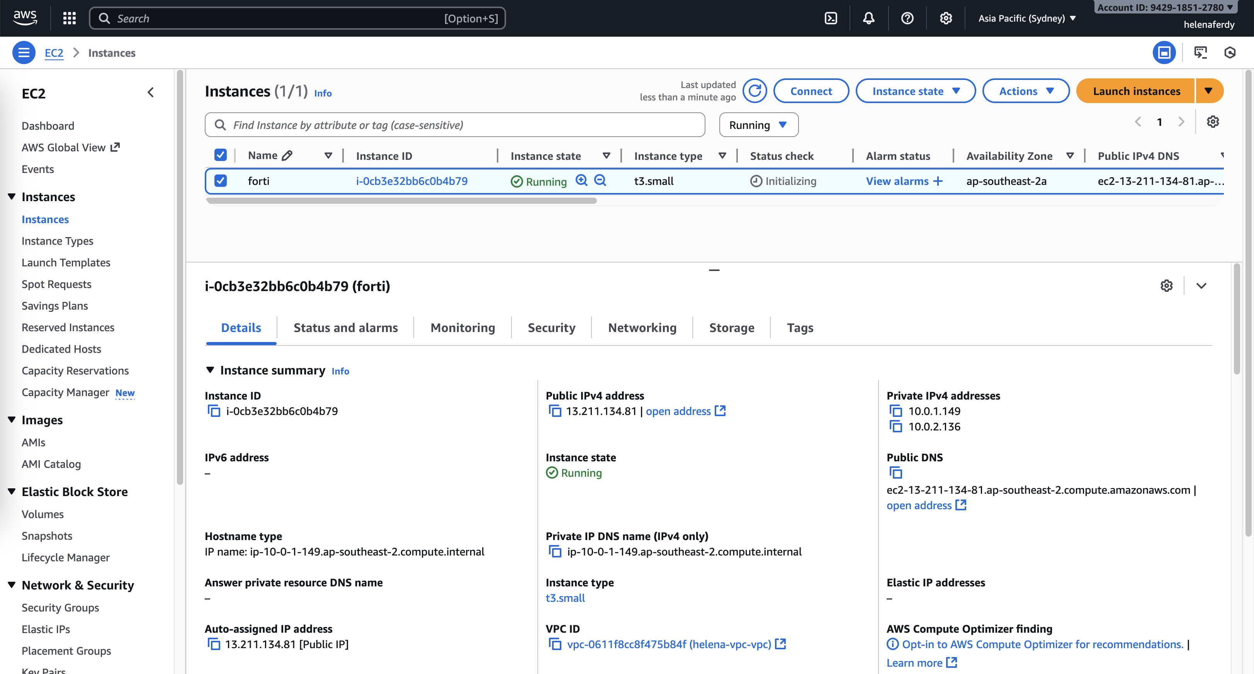
Task: Open the Running filter dropdown
Action: 758,125
